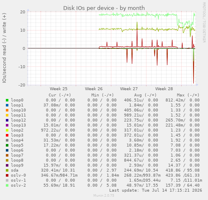Image resolution: width=208 pixels, height=200 pixels.
Task: Click the loop13 purple color swatch
Action: click(7, 125)
